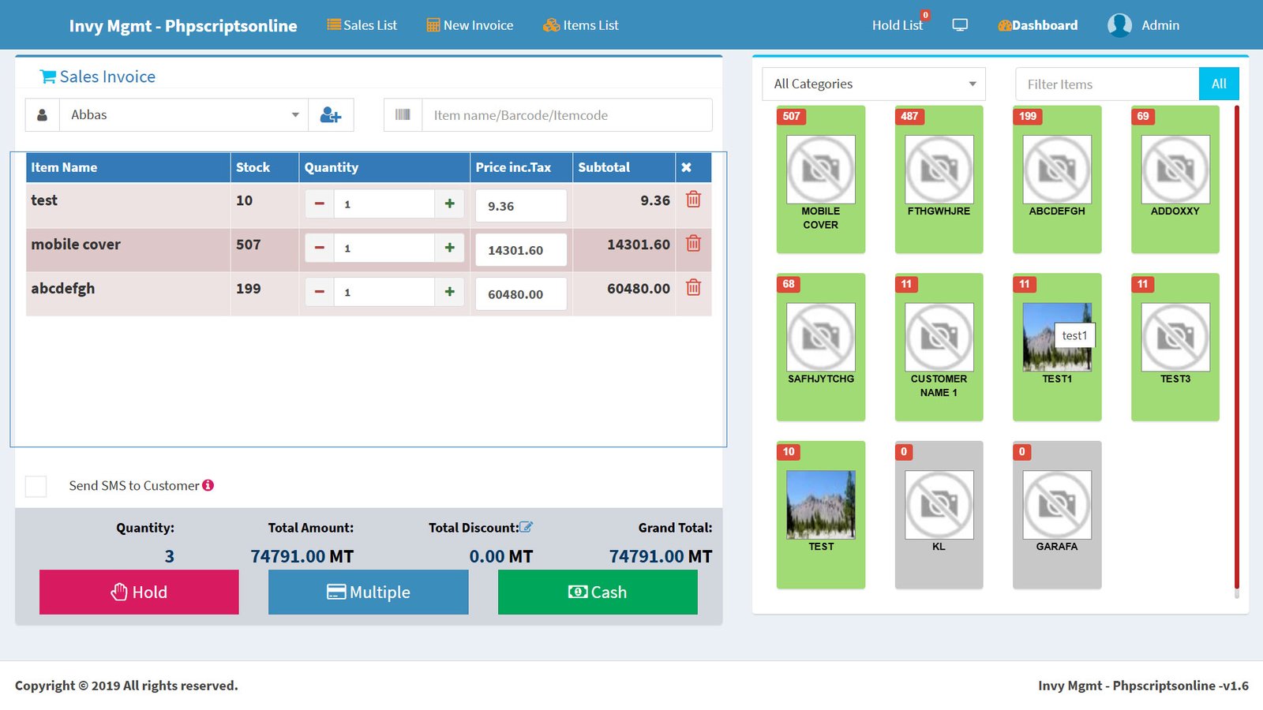Delete the abcdefgh row
Viewport: 1263px width, 710px height.
[693, 288]
